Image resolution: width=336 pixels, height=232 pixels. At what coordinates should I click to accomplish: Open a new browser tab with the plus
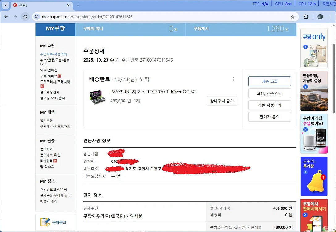[77, 5]
